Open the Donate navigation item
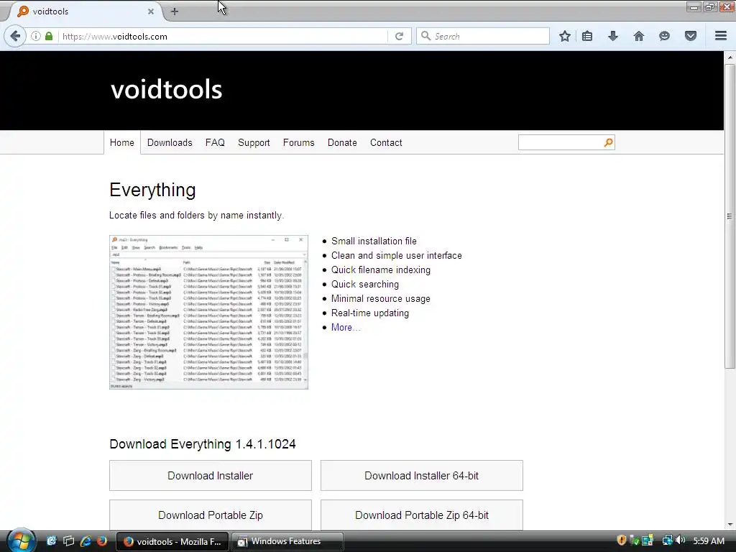Screen dimensions: 736x552 click(x=342, y=143)
